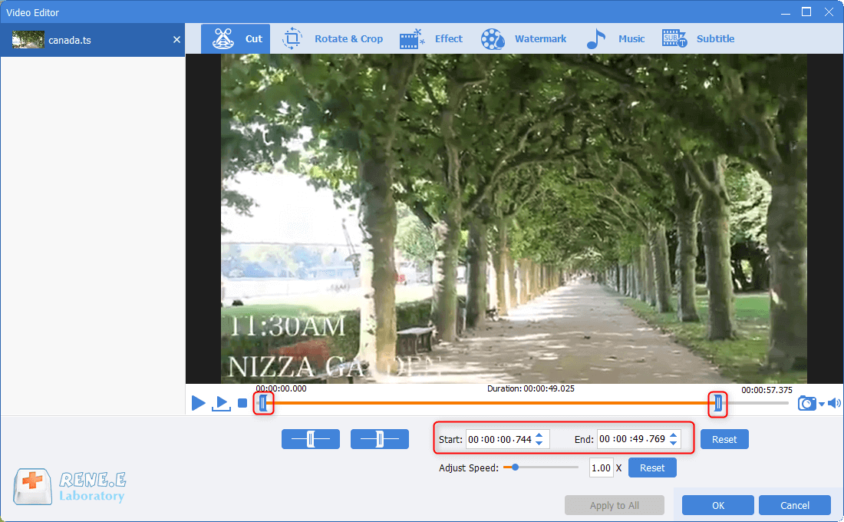Click the Watermark reel icon

click(x=493, y=39)
